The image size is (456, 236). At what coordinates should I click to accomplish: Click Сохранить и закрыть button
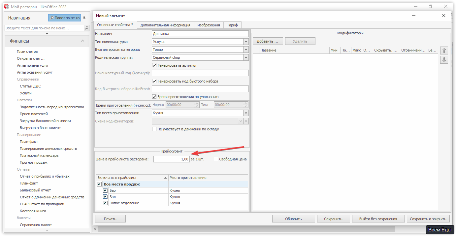[428, 219]
